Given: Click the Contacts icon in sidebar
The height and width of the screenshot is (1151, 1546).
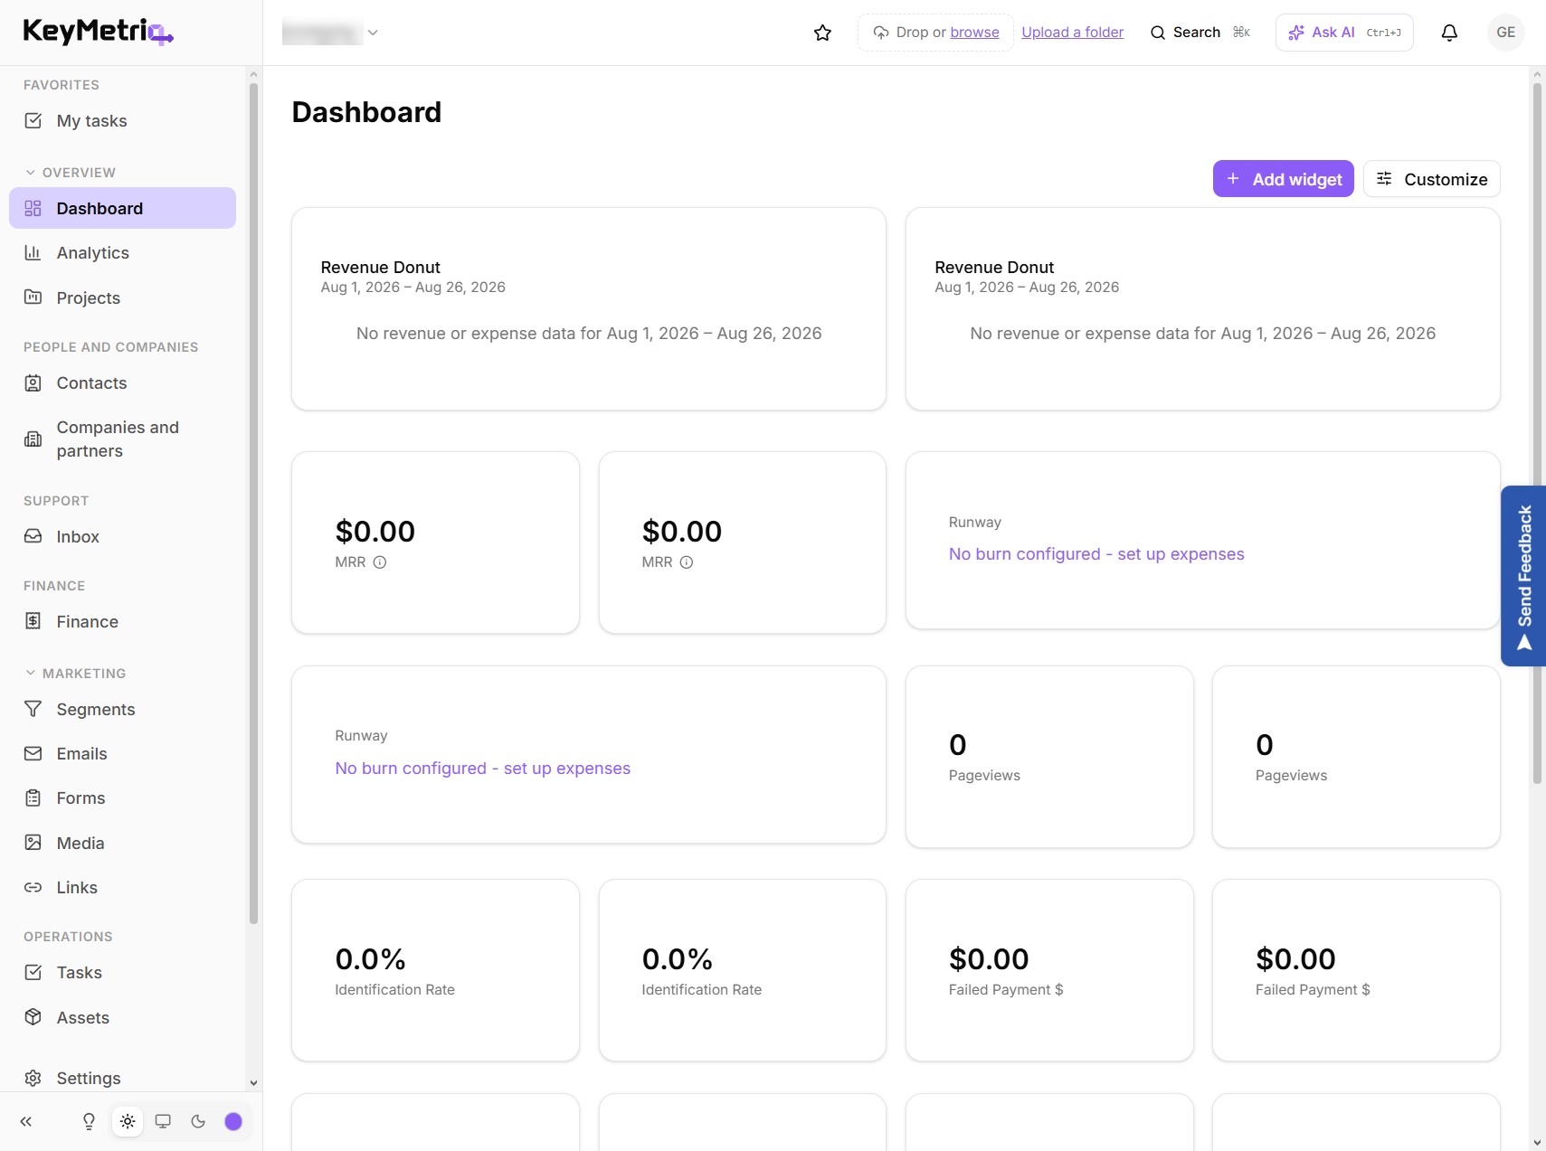Looking at the screenshot, I should [x=33, y=382].
